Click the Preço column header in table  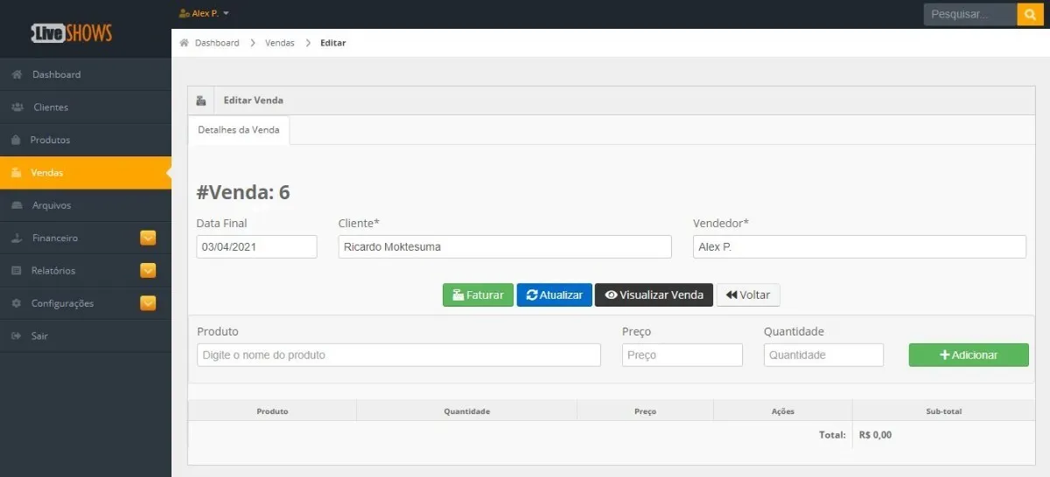point(645,411)
